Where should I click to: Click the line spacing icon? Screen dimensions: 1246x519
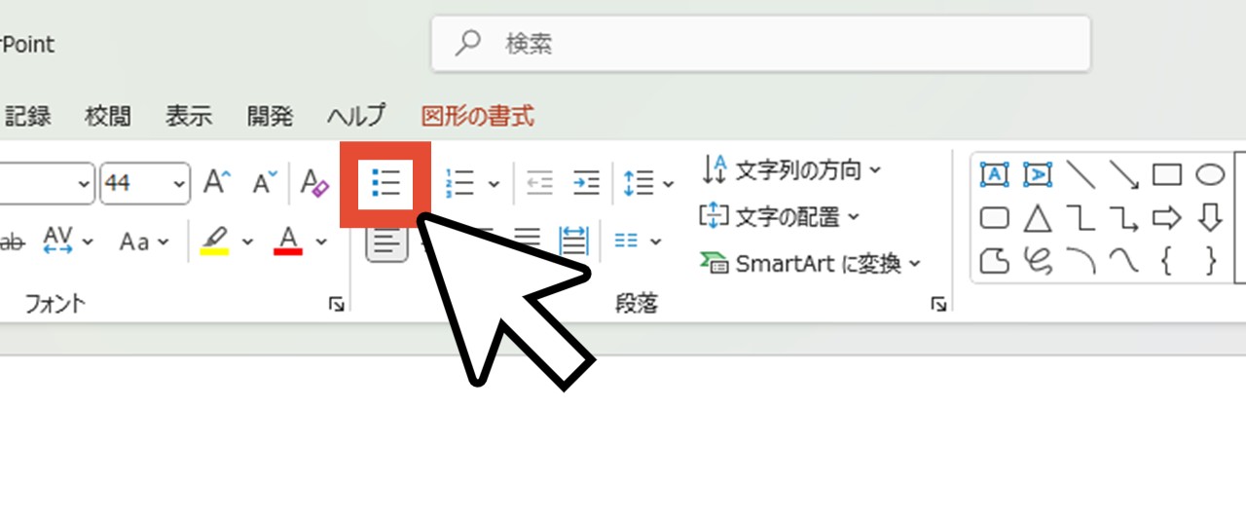click(x=638, y=183)
